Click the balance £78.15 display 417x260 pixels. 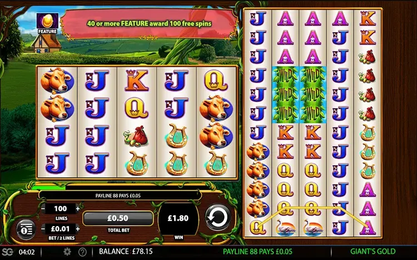pos(126,252)
